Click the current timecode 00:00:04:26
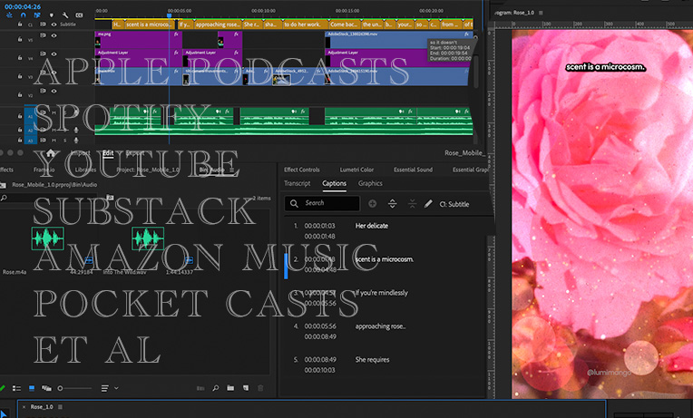693x418 pixels. [22, 6]
